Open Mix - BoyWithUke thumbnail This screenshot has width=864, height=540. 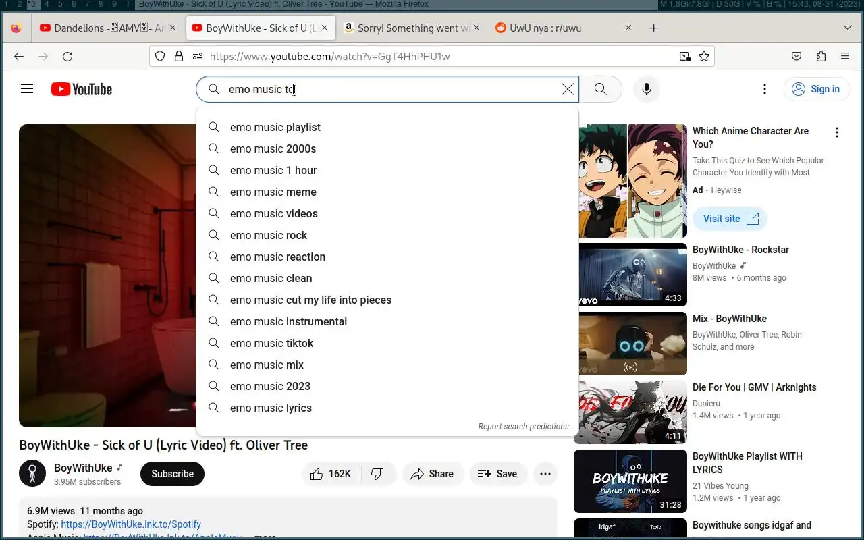630,344
